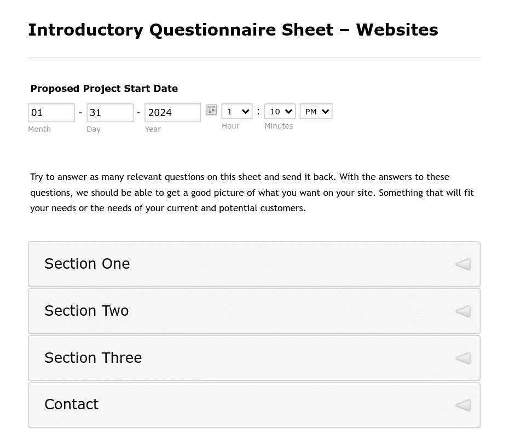Click the Proposed Project Start Date label
Image resolution: width=509 pixels, height=429 pixels.
tap(104, 89)
